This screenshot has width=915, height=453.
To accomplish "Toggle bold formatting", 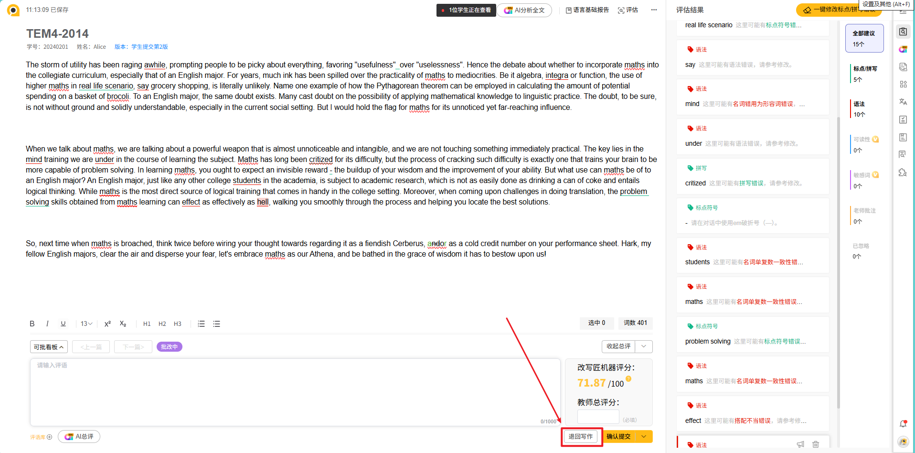I will pyautogui.click(x=32, y=324).
